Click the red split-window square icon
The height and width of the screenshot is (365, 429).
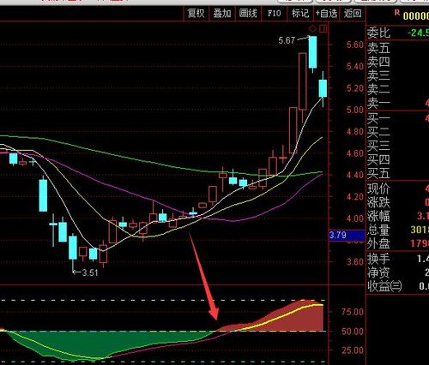pos(323,28)
